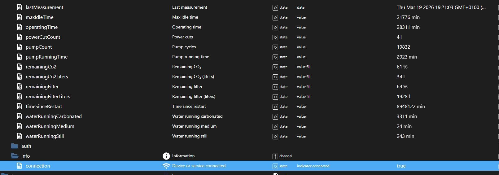Image resolution: width=499 pixels, height=175 pixels.
Task: Expand the auth folder
Action: [x=15, y=146]
